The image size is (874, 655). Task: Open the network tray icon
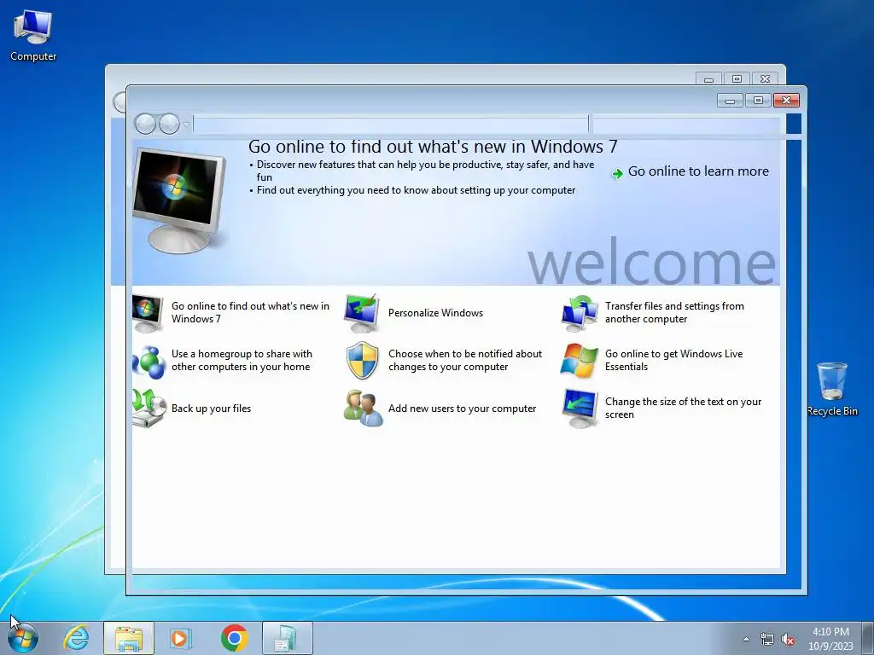pos(767,640)
